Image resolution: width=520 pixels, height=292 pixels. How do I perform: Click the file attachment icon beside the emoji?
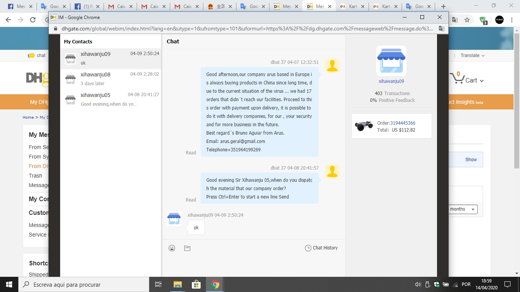[x=187, y=248]
